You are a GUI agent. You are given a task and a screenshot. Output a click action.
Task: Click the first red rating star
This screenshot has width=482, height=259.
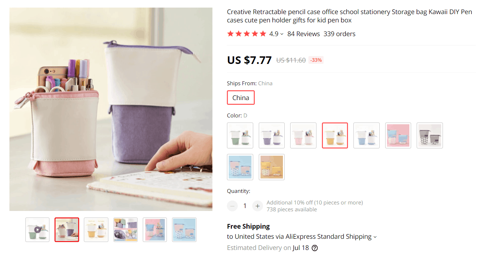coord(230,34)
